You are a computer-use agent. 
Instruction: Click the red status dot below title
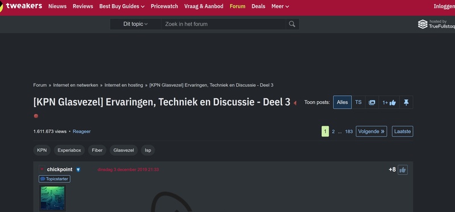(36, 116)
